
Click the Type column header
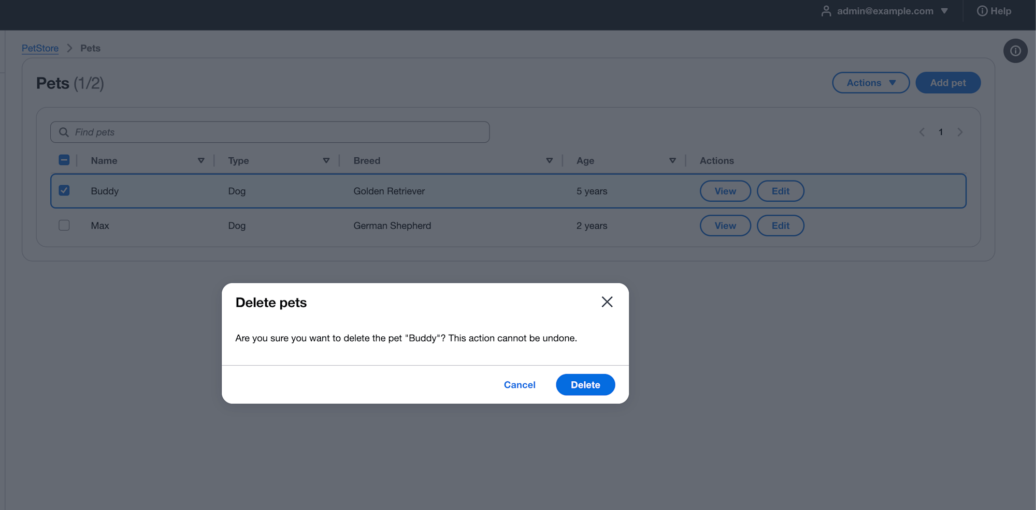(x=239, y=161)
